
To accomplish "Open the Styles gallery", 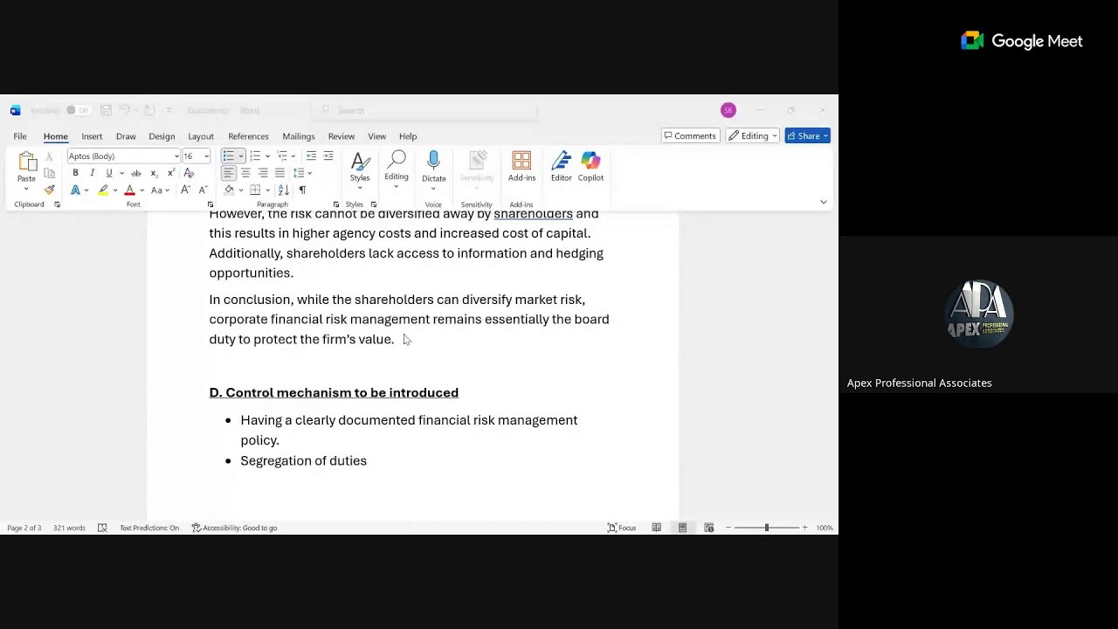I will pyautogui.click(x=360, y=169).
